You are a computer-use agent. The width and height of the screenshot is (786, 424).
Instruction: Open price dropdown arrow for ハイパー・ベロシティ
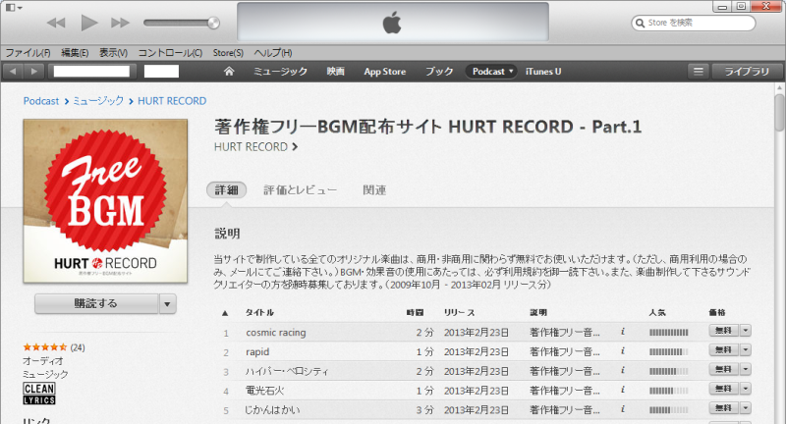[746, 369]
